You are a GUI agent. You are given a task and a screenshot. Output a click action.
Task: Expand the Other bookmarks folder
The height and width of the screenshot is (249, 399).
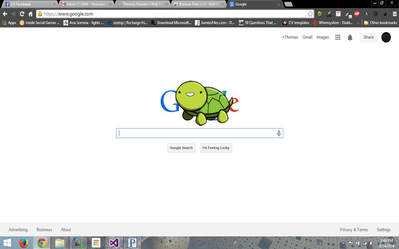(380, 22)
